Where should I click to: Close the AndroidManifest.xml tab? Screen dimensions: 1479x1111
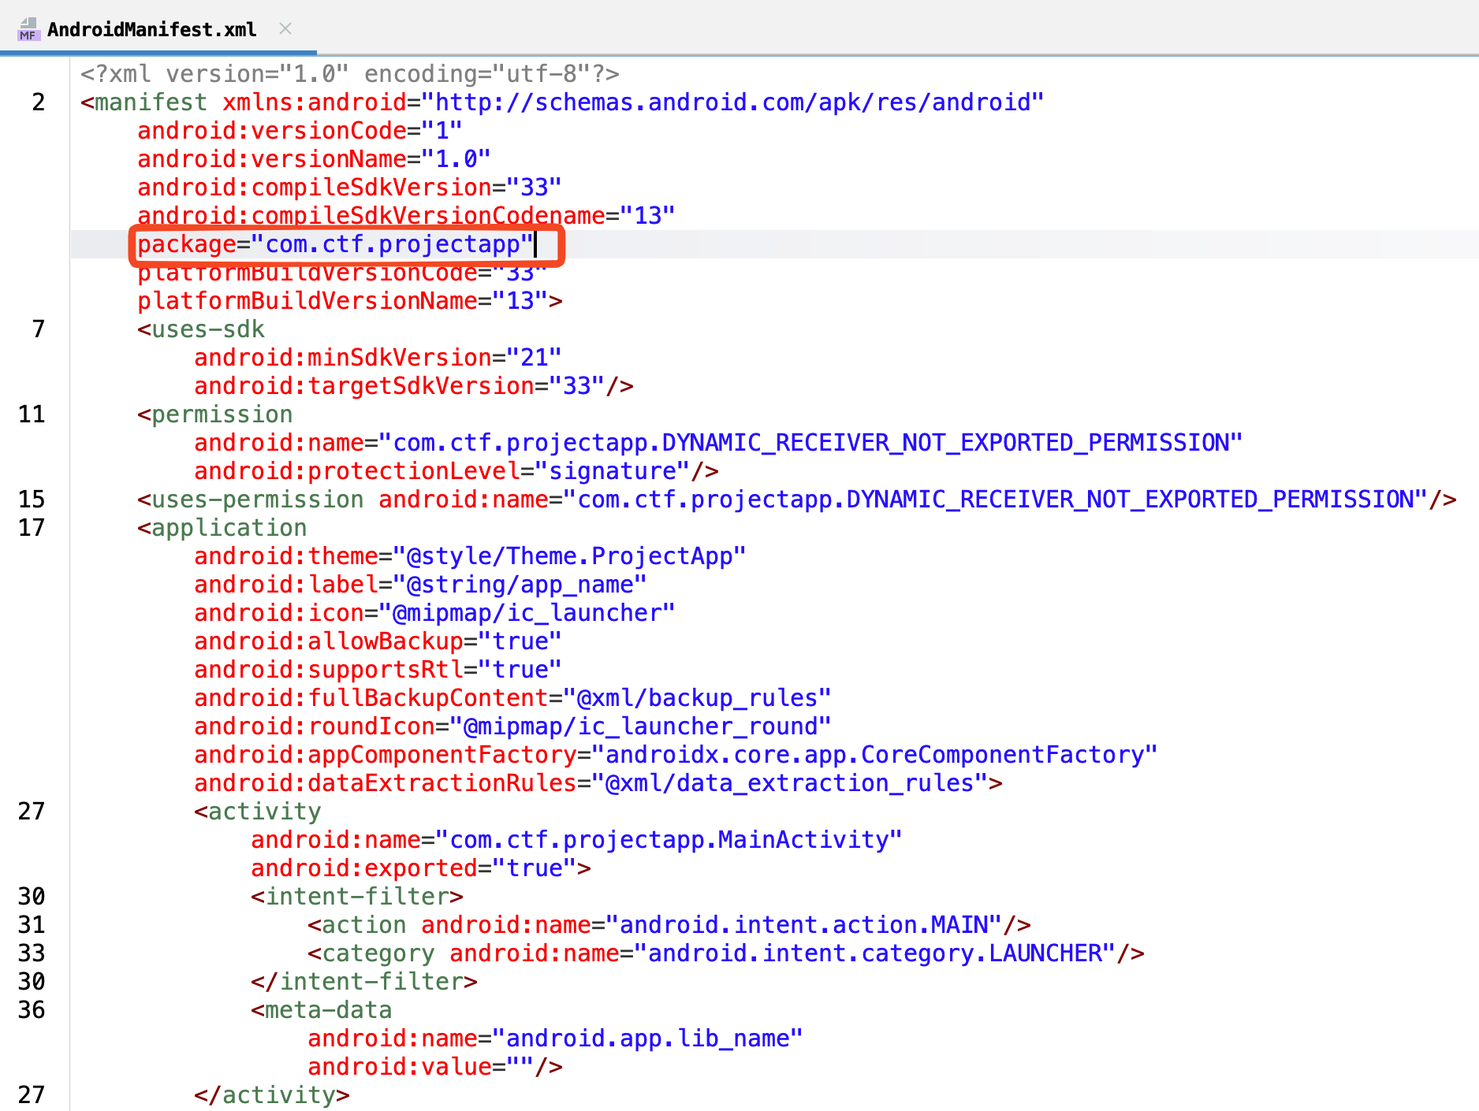(x=285, y=29)
